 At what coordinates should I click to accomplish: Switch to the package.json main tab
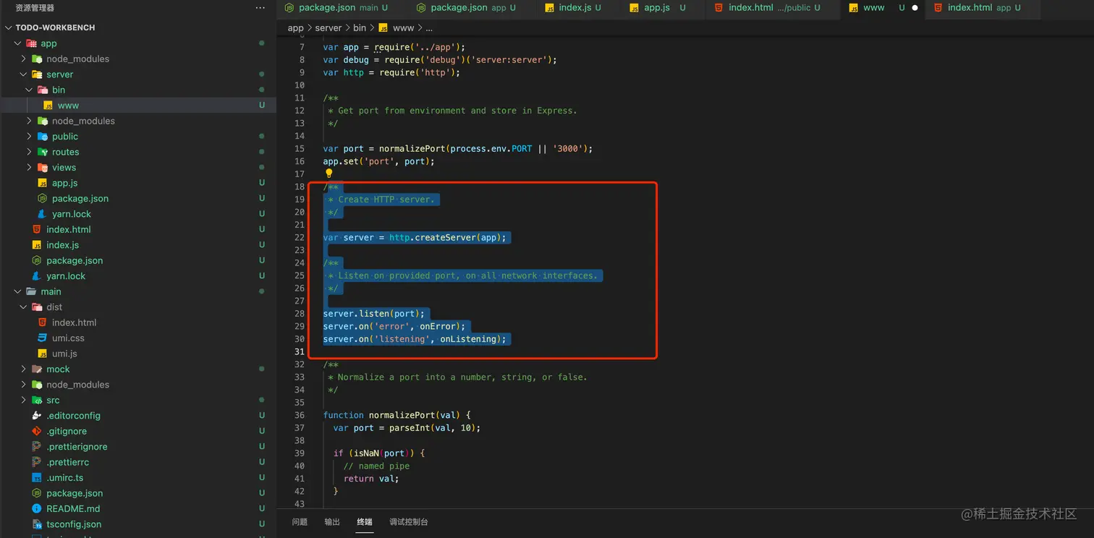(336, 8)
